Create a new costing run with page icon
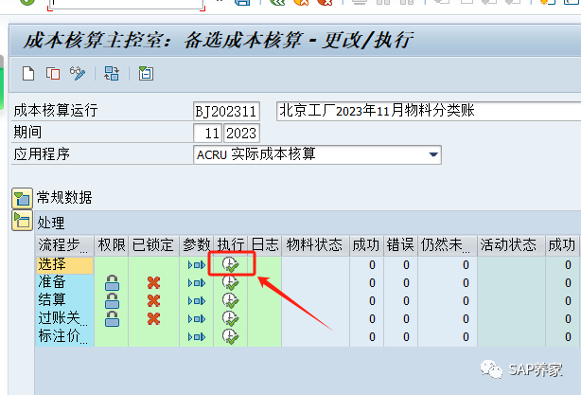Image resolution: width=581 pixels, height=395 pixels. pos(28,74)
